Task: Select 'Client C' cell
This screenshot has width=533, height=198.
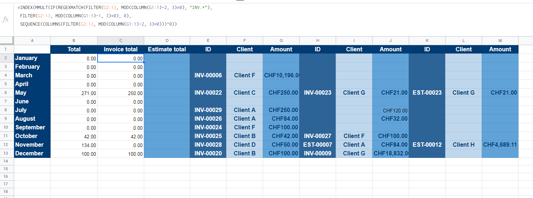Action: tap(245, 92)
